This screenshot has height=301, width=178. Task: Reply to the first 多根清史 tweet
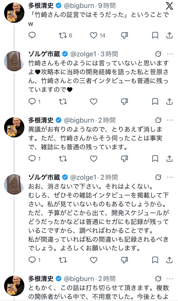point(32,35)
